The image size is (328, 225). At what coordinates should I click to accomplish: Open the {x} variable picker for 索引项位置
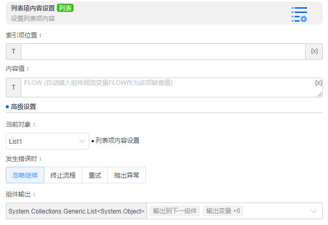pyautogui.click(x=314, y=52)
